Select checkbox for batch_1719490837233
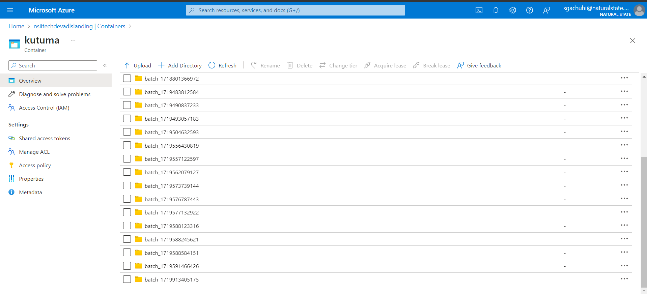Image resolution: width=647 pixels, height=294 pixels. [127, 105]
